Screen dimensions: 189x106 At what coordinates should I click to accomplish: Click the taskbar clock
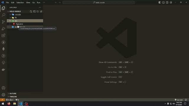(x=179, y=104)
